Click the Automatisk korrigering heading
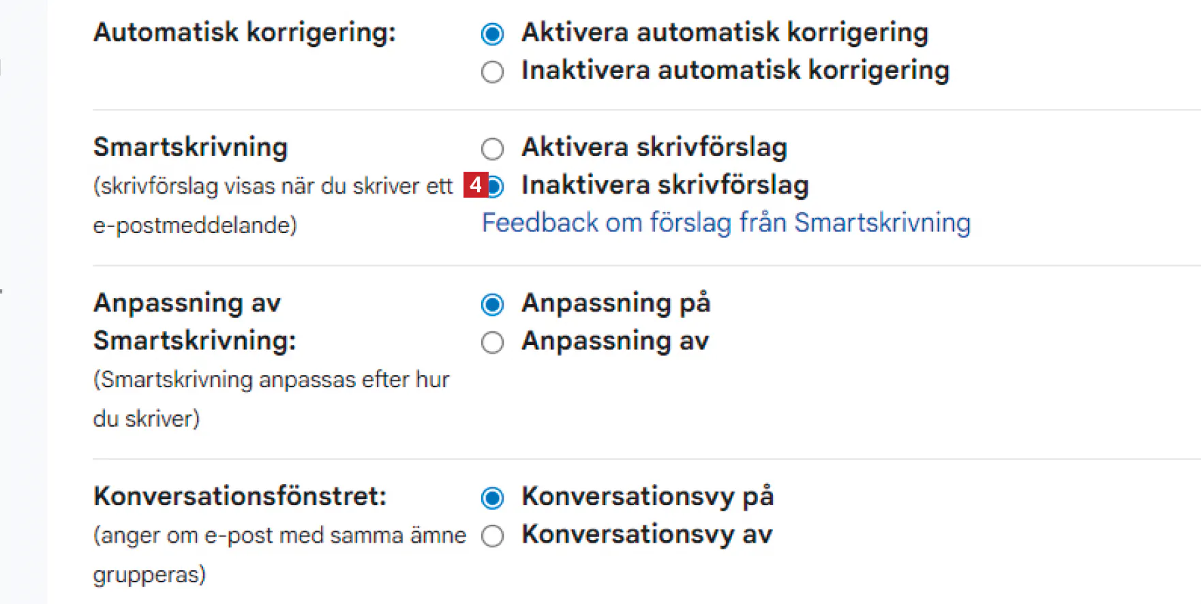1201x604 pixels. coord(245,32)
